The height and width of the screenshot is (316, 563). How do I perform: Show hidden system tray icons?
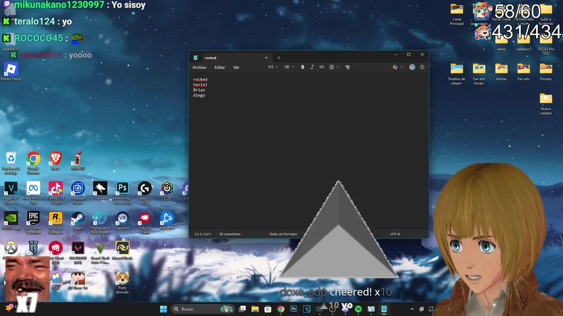coord(412,309)
